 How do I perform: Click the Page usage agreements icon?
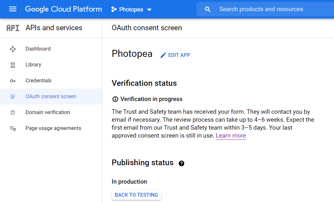click(x=13, y=128)
